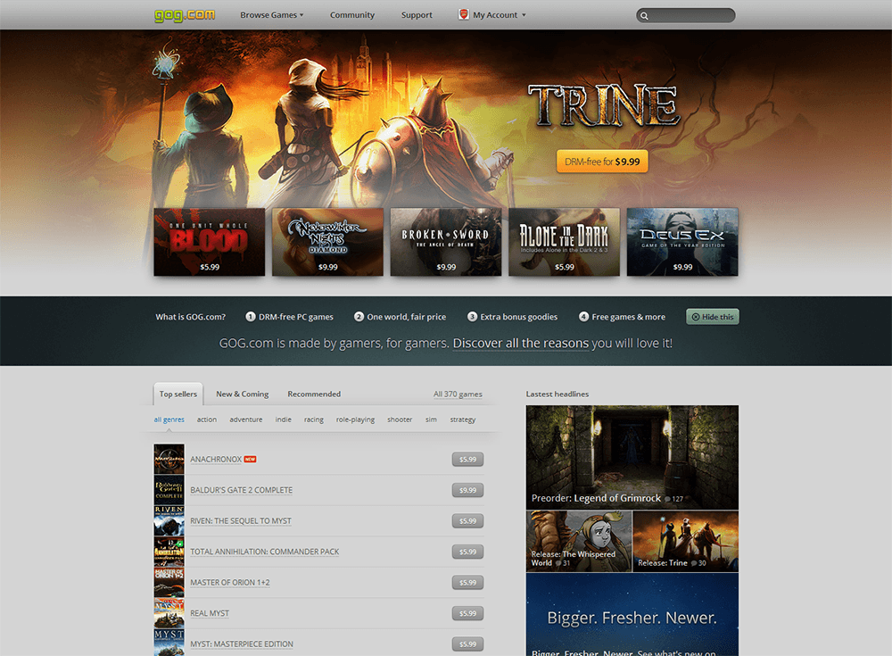Image resolution: width=892 pixels, height=656 pixels.
Task: Open the Real Myst cover icon
Action: 169,613
